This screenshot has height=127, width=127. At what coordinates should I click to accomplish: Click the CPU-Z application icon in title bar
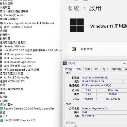[x=65, y=63]
